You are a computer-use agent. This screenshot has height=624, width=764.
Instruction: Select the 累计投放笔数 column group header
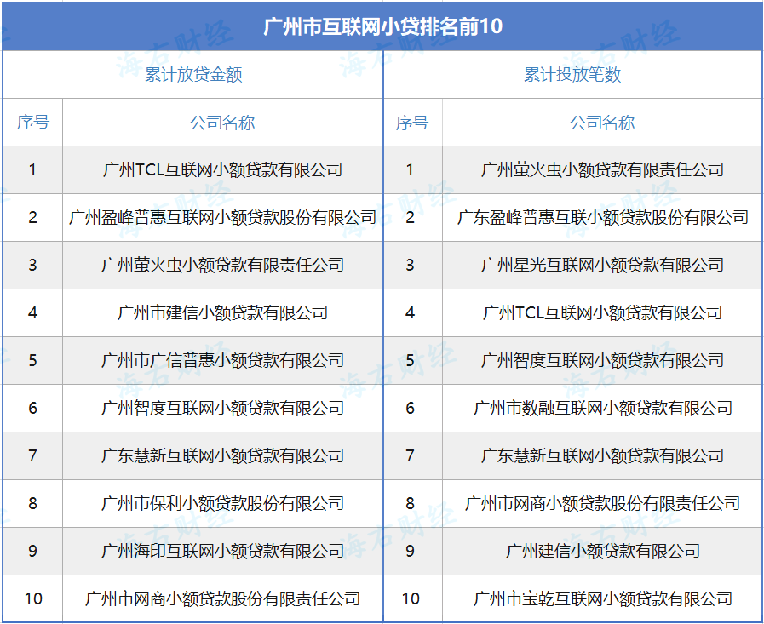click(x=572, y=75)
